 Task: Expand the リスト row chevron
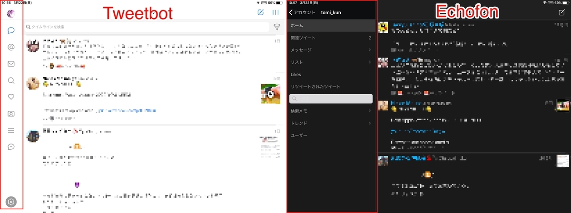370,62
